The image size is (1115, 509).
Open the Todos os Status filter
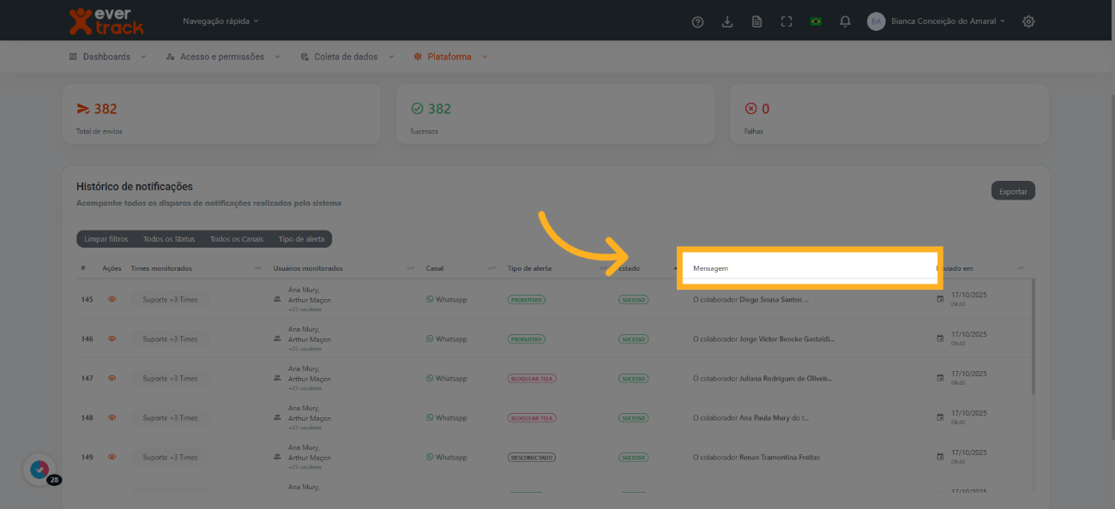click(169, 239)
